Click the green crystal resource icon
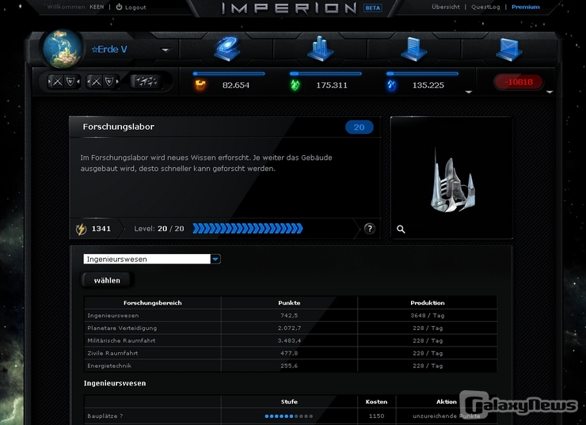The image size is (586, 425). (295, 85)
